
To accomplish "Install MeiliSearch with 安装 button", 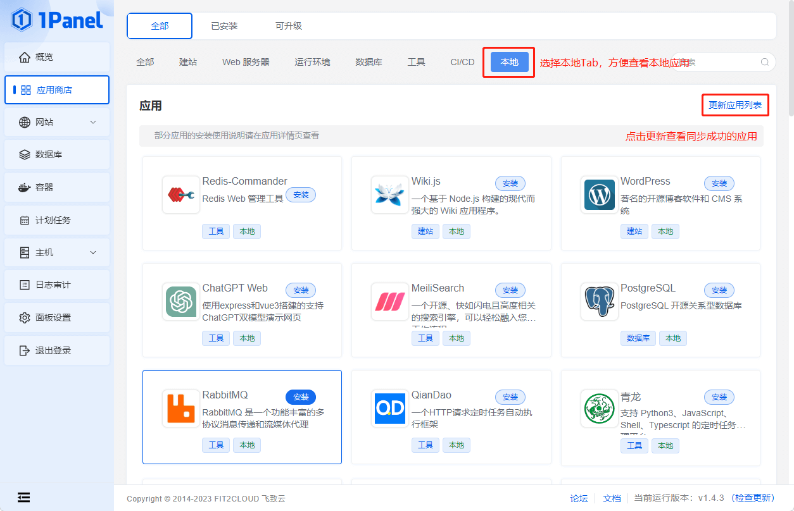I will (510, 290).
